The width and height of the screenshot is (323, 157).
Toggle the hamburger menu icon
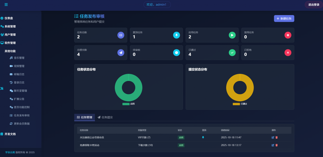click(6, 4)
